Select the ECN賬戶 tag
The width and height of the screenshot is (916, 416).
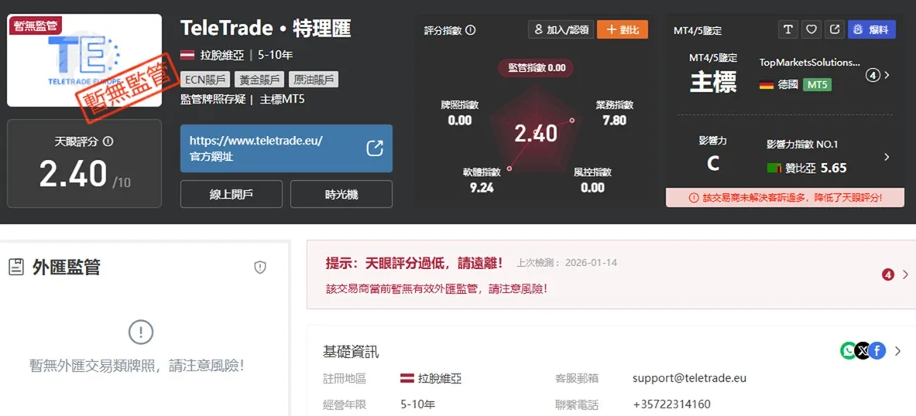pos(205,80)
